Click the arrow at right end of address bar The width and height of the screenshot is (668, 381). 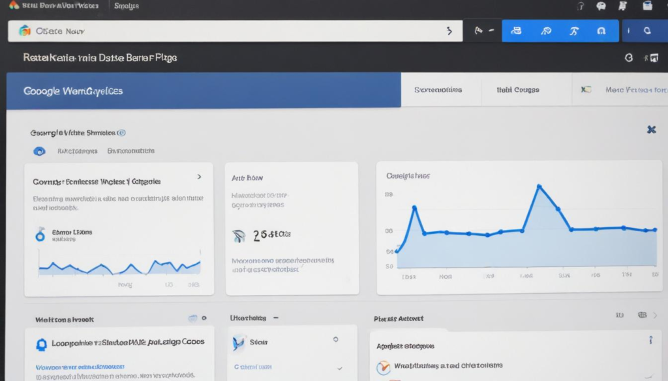[449, 31]
